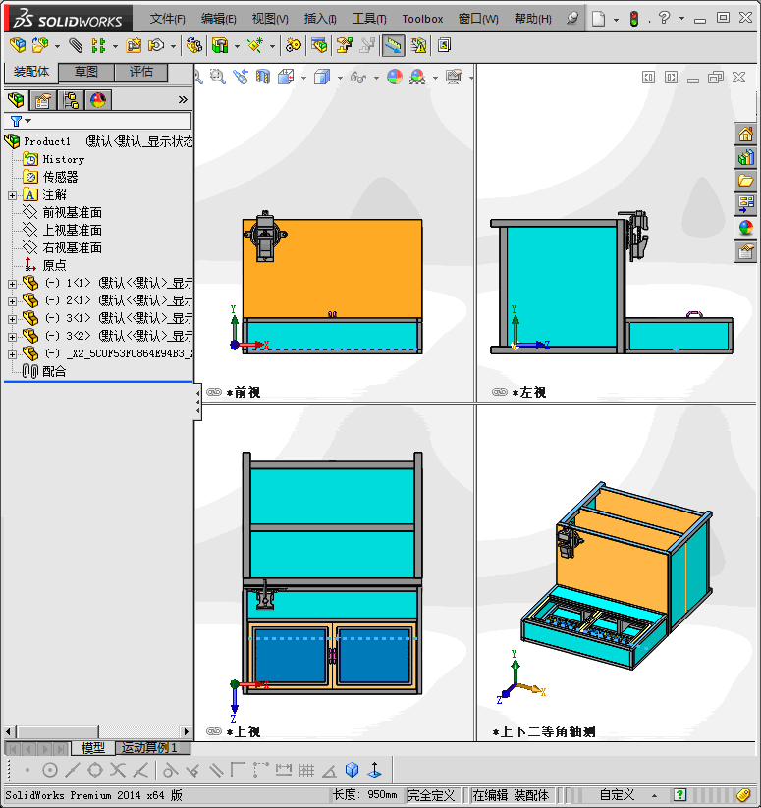Click the Show Hidden Components icon
This screenshot has width=761, height=808.
click(x=194, y=45)
